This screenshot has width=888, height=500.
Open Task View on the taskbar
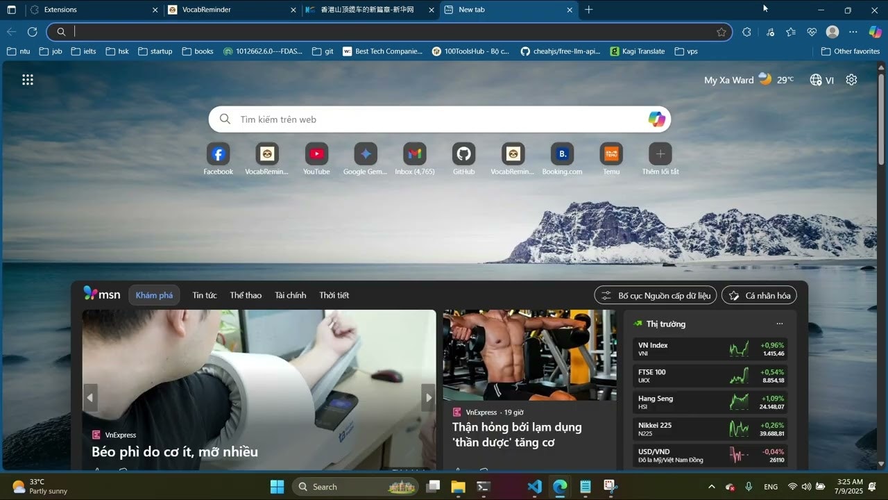[433, 487]
